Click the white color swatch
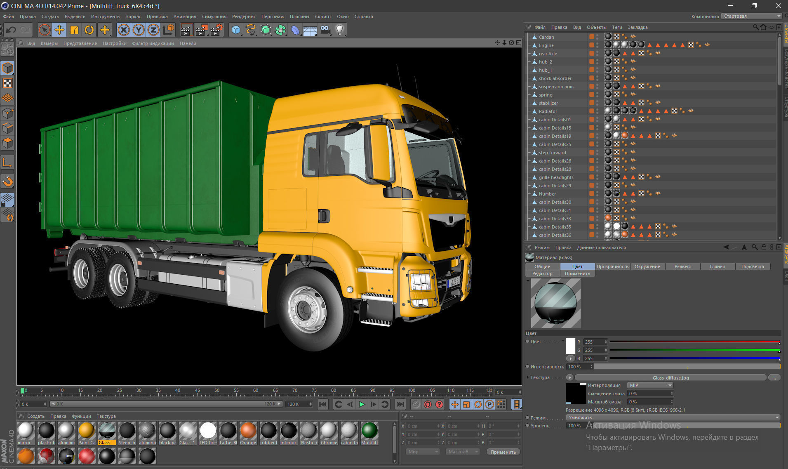Screen dimensions: 788x469 [571, 346]
